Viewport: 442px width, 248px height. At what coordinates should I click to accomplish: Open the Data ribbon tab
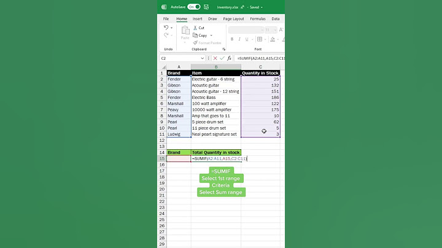(276, 18)
